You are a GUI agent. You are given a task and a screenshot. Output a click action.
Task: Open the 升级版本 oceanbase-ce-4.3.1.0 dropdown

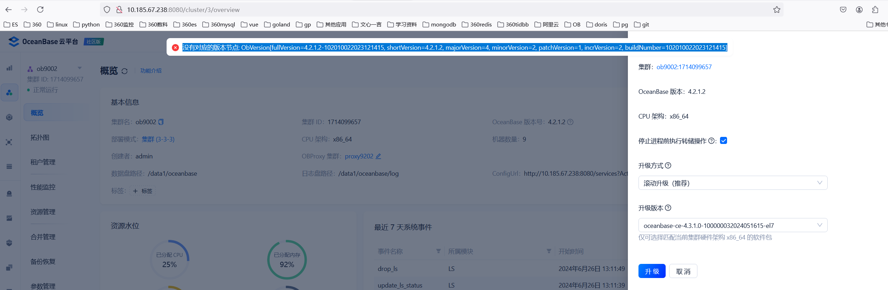pyautogui.click(x=733, y=225)
